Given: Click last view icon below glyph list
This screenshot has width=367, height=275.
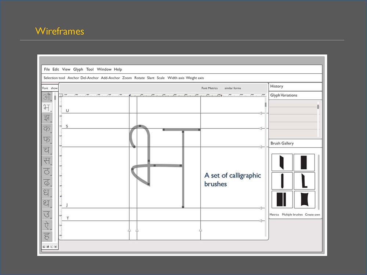Looking at the screenshot, I should click(55, 247).
